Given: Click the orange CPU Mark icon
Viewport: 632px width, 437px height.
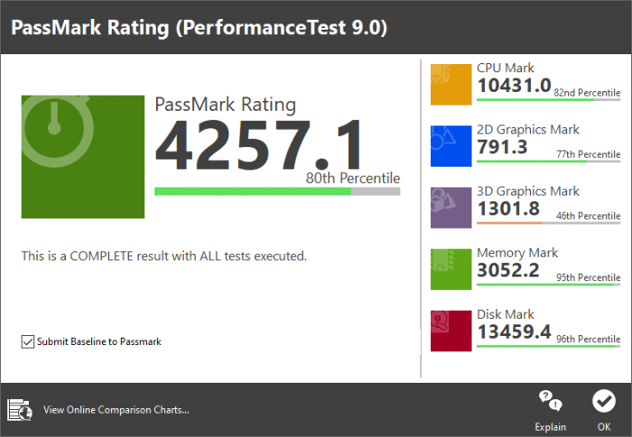Looking at the screenshot, I should coord(451,84).
